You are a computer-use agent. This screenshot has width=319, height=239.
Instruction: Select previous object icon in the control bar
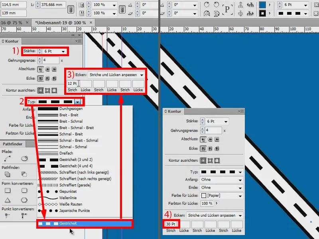(x=250, y=4)
